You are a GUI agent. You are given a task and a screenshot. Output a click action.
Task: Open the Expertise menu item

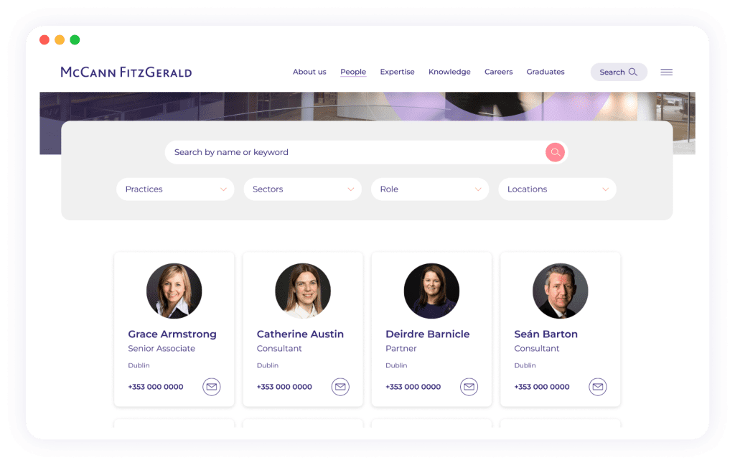point(397,72)
